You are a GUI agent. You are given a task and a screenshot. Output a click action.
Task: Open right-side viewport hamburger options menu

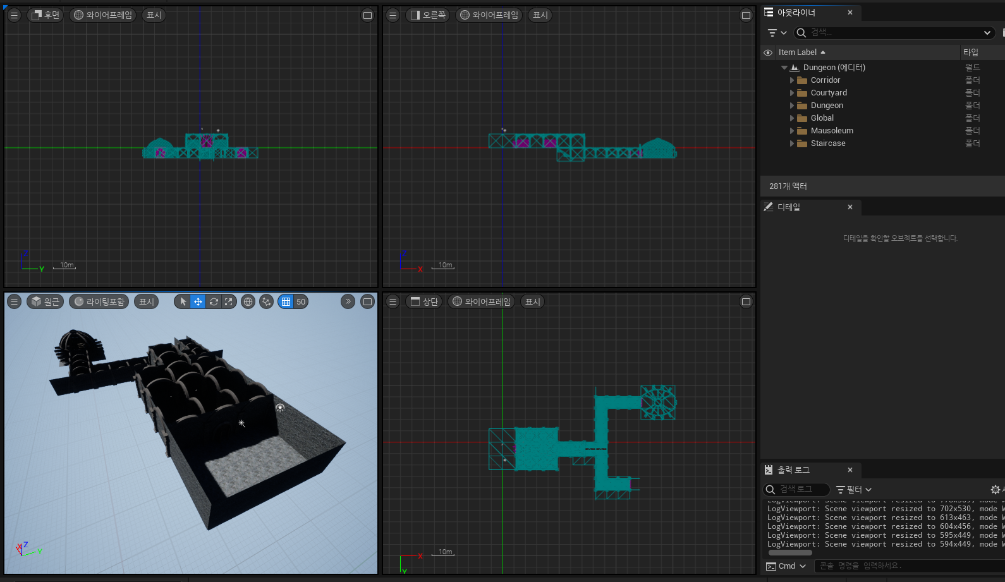coord(393,15)
